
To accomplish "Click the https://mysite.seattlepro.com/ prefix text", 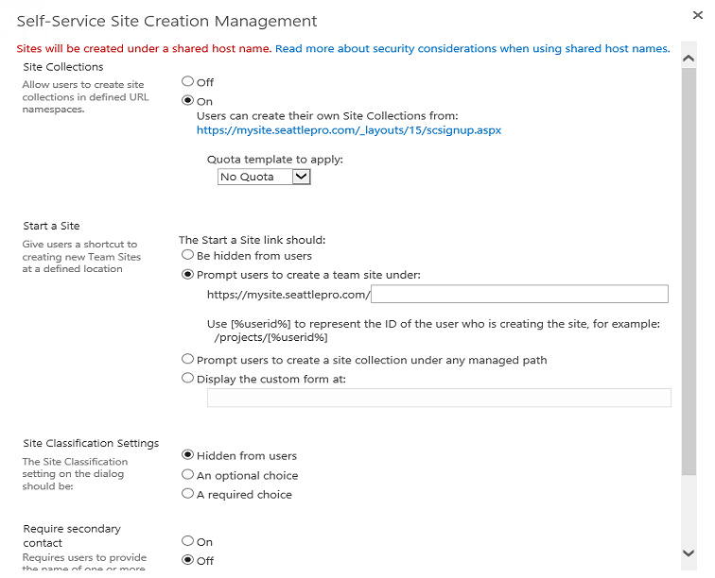I will pos(288,295).
